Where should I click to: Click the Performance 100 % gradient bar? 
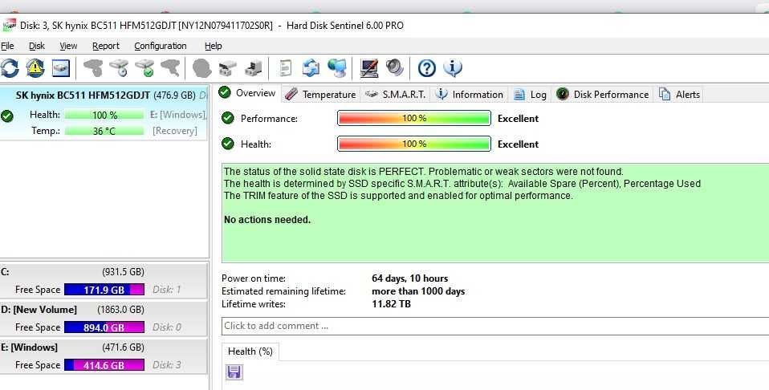click(414, 118)
